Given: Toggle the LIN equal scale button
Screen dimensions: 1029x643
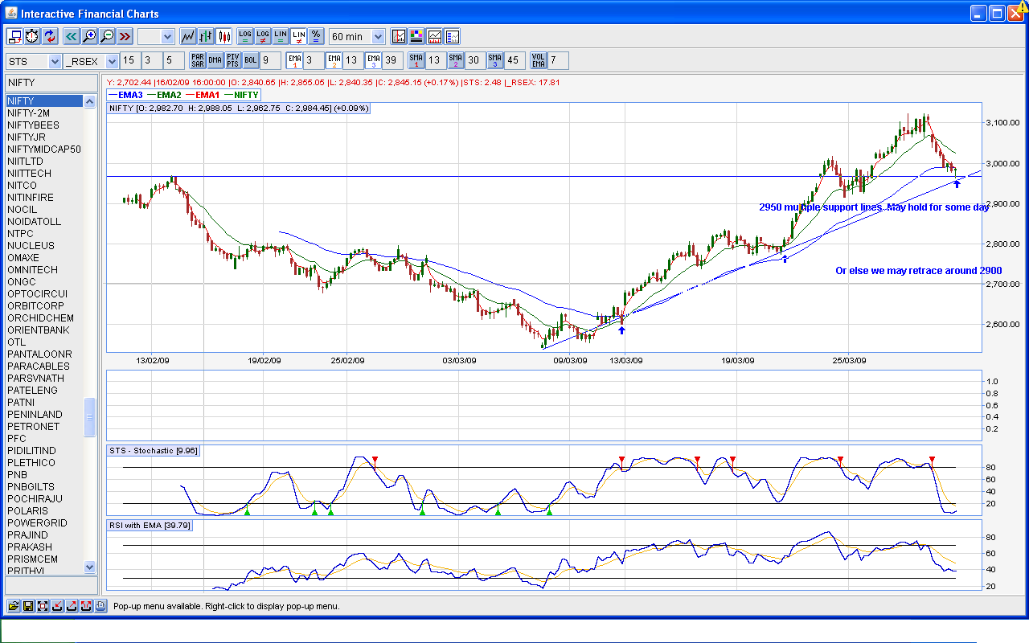Looking at the screenshot, I should pos(281,36).
